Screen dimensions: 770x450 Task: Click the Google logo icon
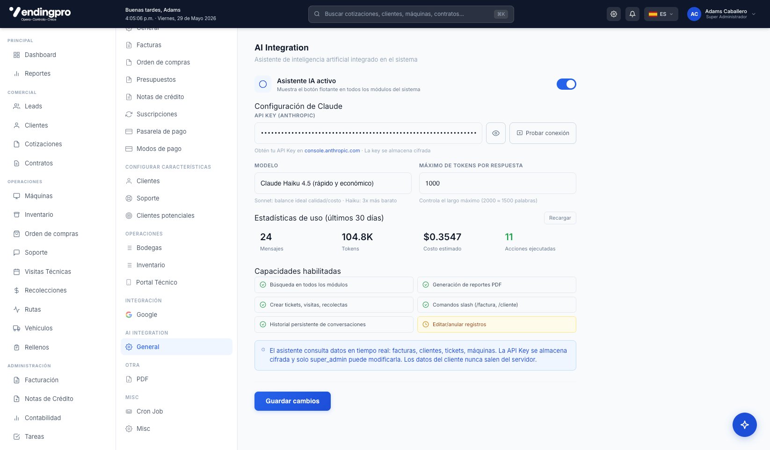click(x=129, y=314)
